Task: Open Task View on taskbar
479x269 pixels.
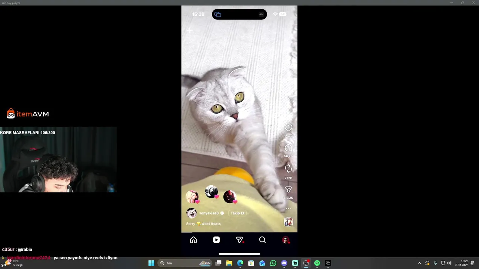Action: coord(219,263)
